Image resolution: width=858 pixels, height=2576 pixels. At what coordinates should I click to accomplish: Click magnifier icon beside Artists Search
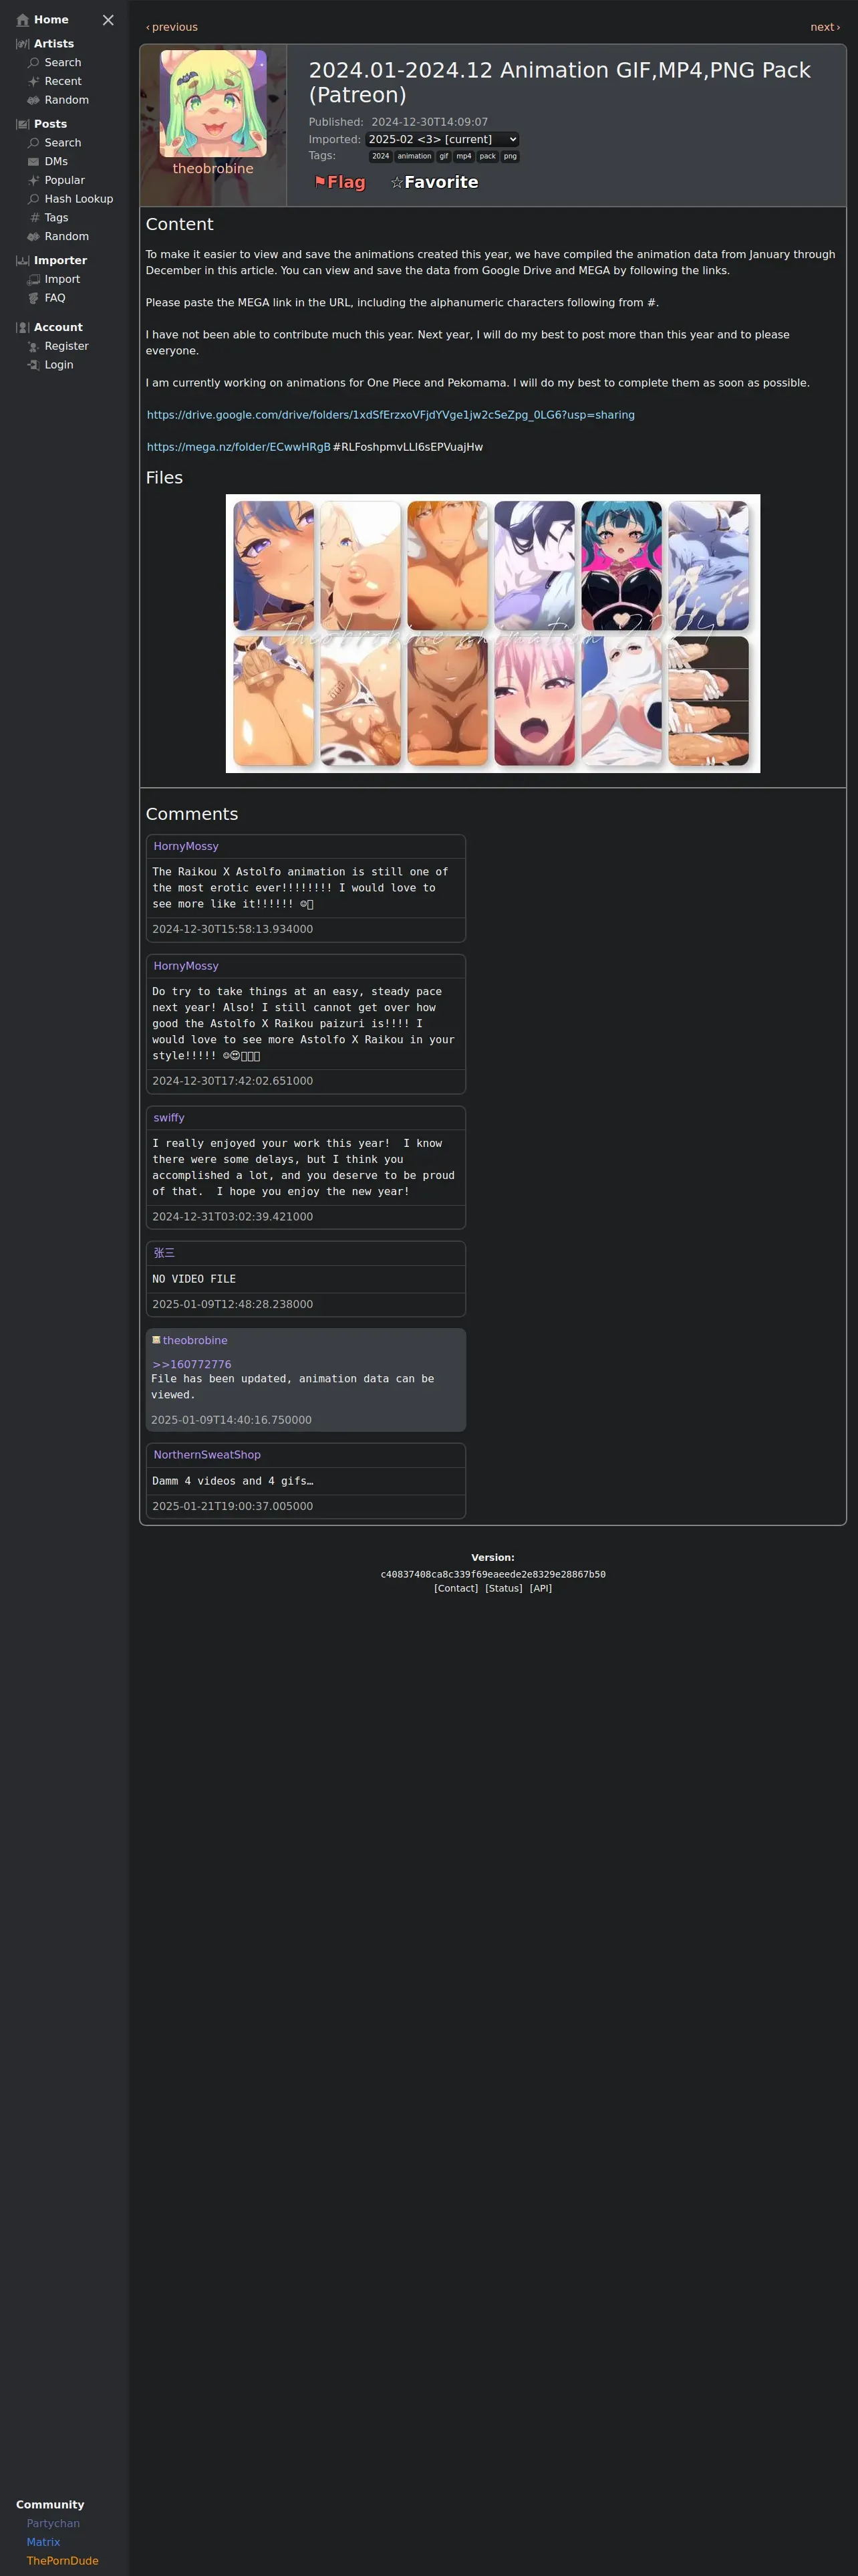[x=34, y=63]
